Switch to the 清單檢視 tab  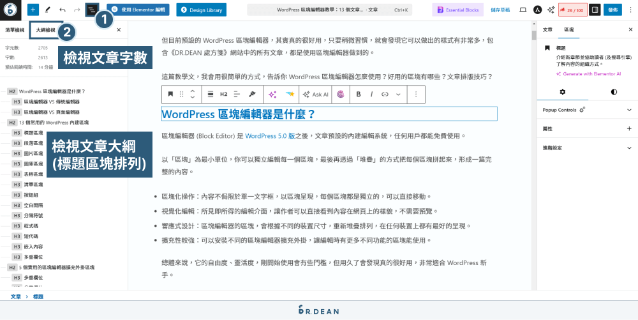coord(15,30)
